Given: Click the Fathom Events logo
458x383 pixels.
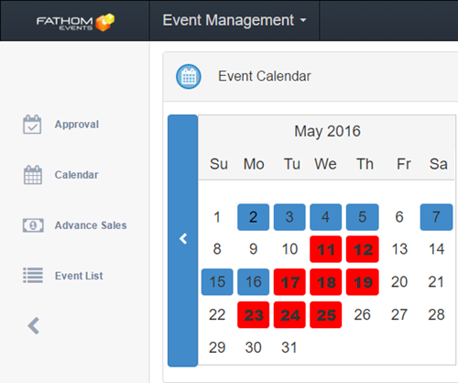Looking at the screenshot, I should [75, 22].
